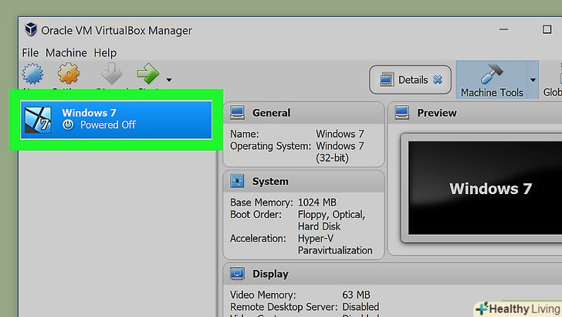Click the Powered Off status icon
Viewport: 562px width, 317px height.
[68, 125]
